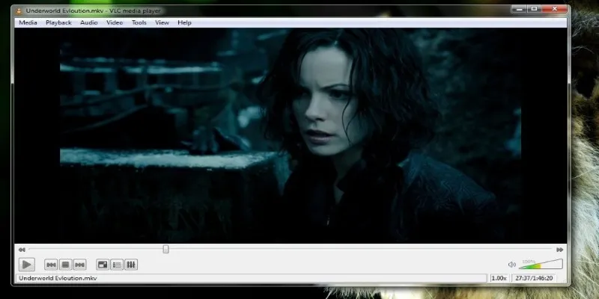Toggle elapsed time display 27:37/1:46:20
The height and width of the screenshot is (299, 599).
(x=535, y=278)
